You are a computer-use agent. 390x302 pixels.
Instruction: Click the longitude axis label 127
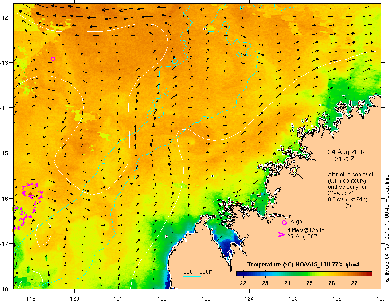click(381, 298)
